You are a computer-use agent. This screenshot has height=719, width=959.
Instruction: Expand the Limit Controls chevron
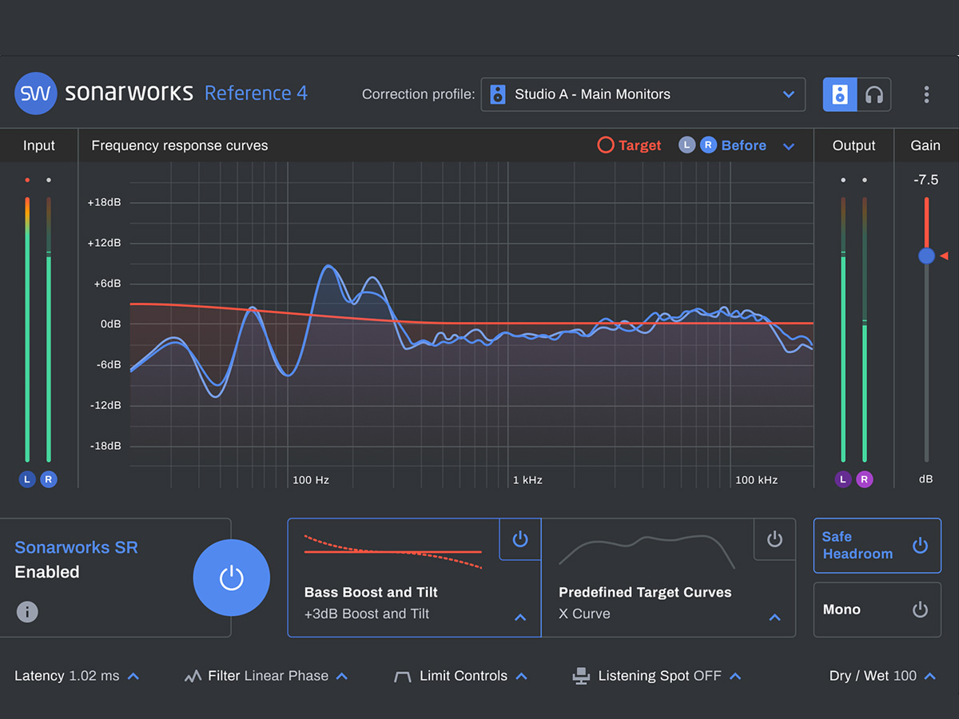point(521,676)
